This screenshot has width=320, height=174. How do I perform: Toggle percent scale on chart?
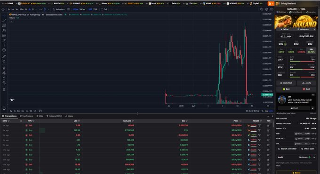263,111
